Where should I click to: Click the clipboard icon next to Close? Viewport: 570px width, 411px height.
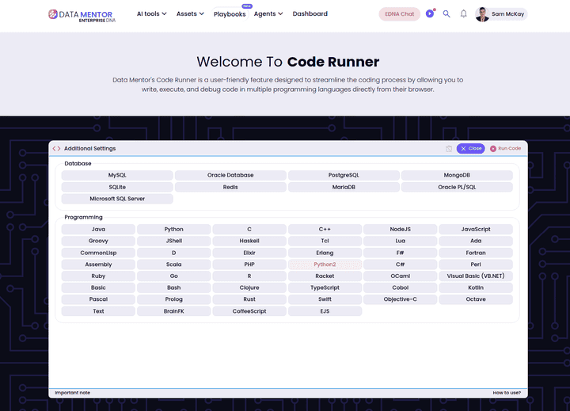pos(449,149)
